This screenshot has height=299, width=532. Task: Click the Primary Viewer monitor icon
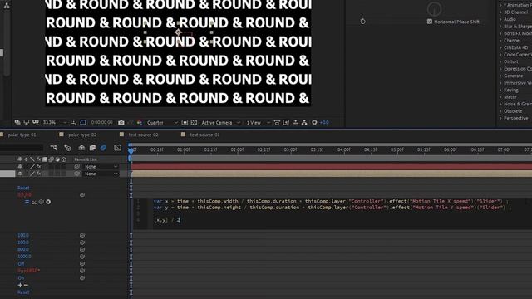click(27, 122)
